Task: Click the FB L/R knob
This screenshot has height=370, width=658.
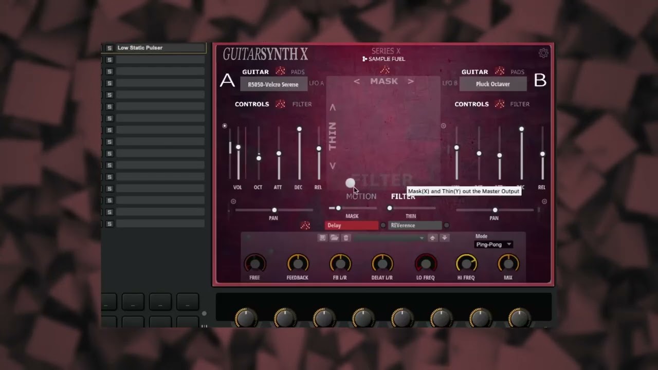Action: pyautogui.click(x=340, y=264)
